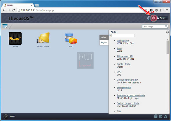Image resolution: width=171 pixels, height=121 pixels.
Task: Click the help panel vertical scrollbar
Action: (168, 47)
